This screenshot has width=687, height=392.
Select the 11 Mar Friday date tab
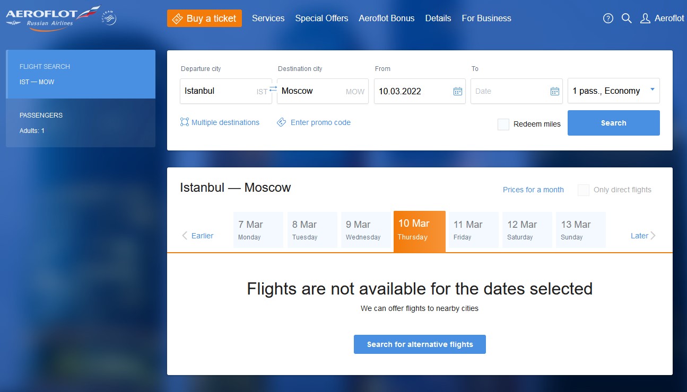click(x=474, y=230)
